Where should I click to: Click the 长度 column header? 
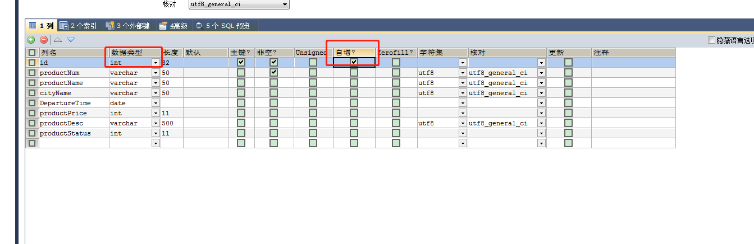tap(172, 53)
